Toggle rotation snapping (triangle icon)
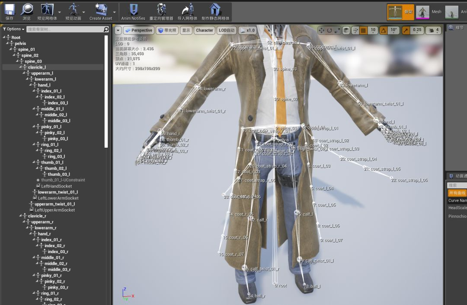The image size is (467, 305). tap(383, 30)
